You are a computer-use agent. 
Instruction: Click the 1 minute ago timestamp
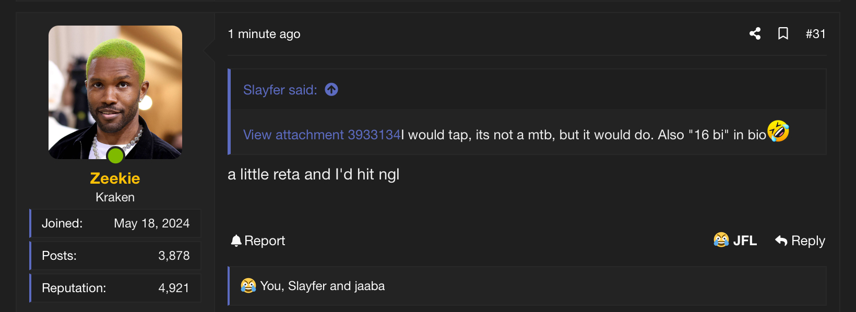pyautogui.click(x=264, y=34)
